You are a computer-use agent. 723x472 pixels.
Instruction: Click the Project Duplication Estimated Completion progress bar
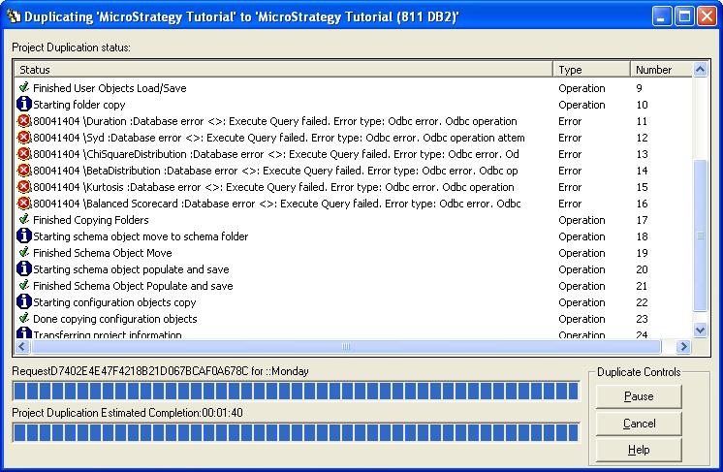296,433
